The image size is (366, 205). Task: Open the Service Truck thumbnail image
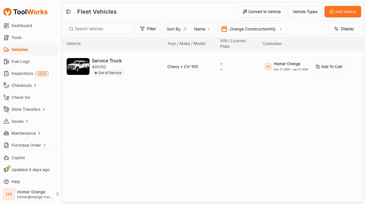pos(78,67)
